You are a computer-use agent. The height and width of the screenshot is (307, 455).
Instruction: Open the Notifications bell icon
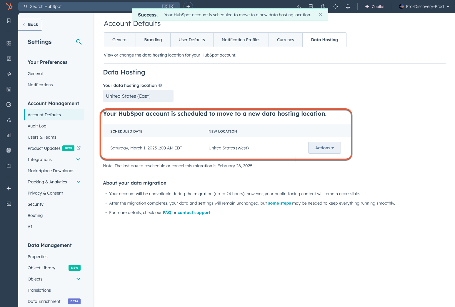pyautogui.click(x=348, y=6)
